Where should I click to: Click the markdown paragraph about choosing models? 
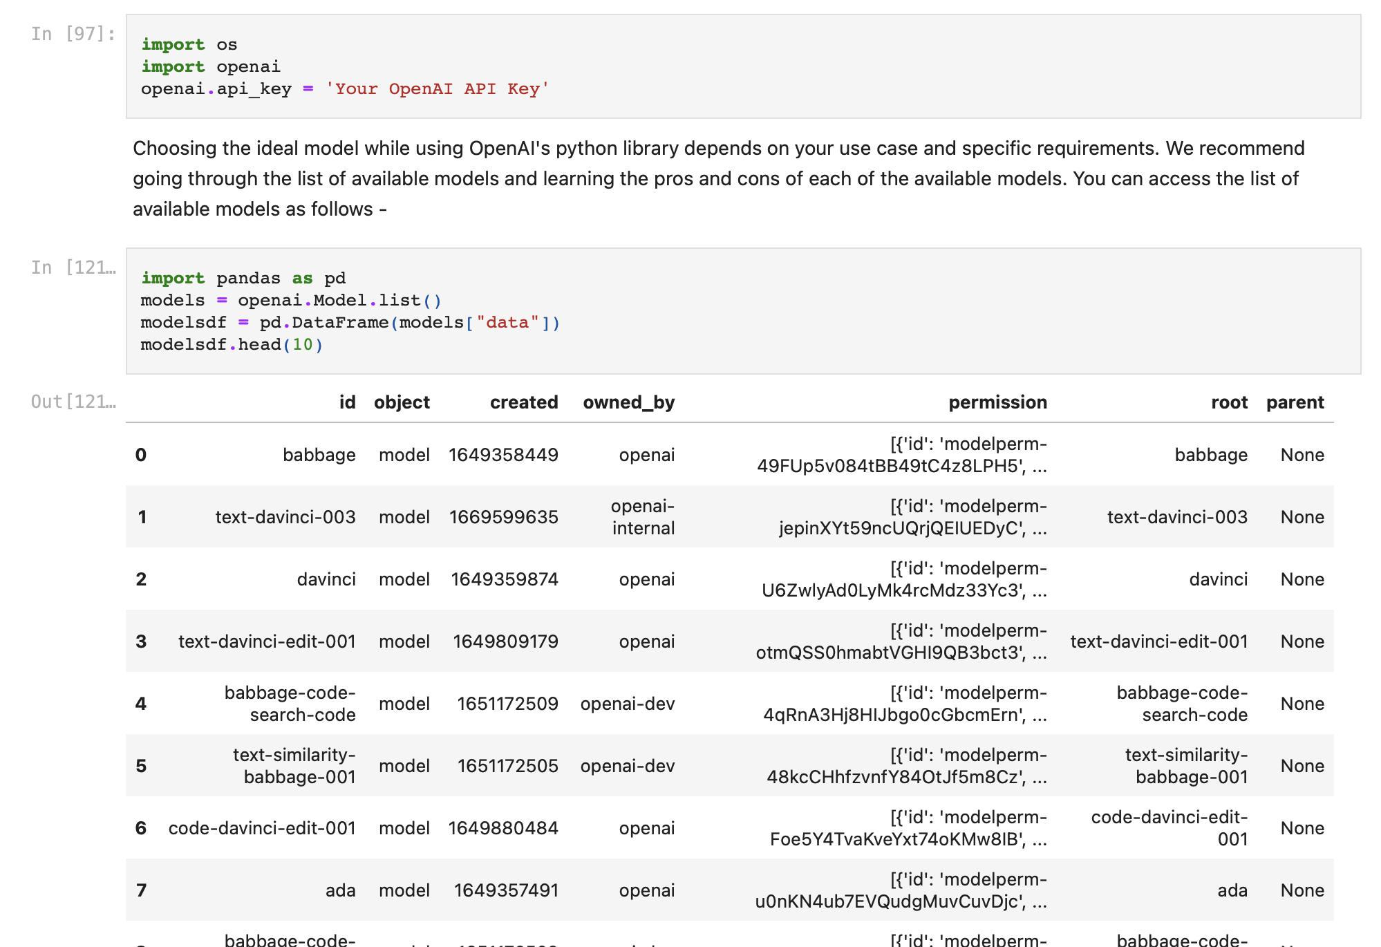pos(719,178)
